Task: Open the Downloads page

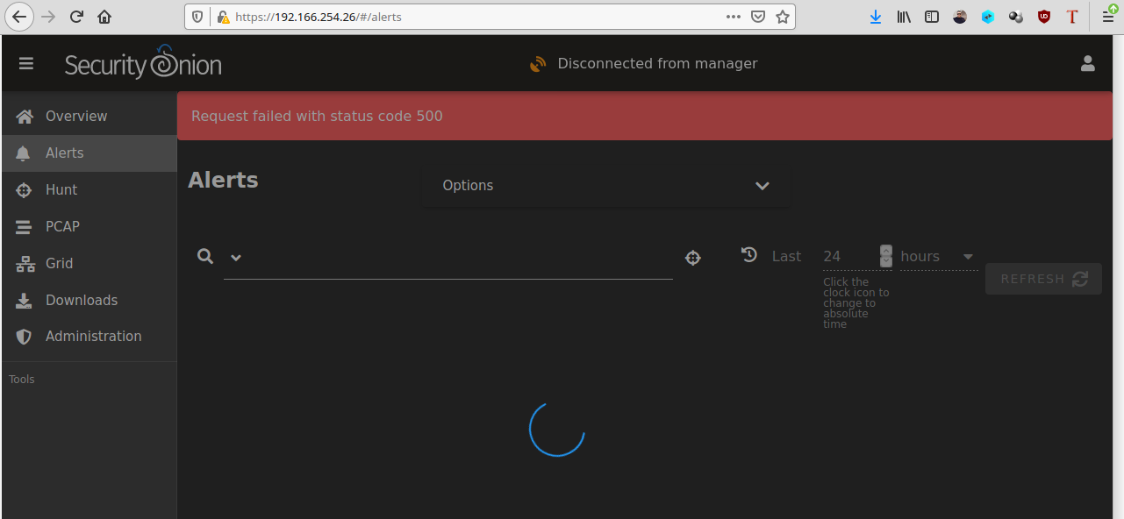Action: 89,300
